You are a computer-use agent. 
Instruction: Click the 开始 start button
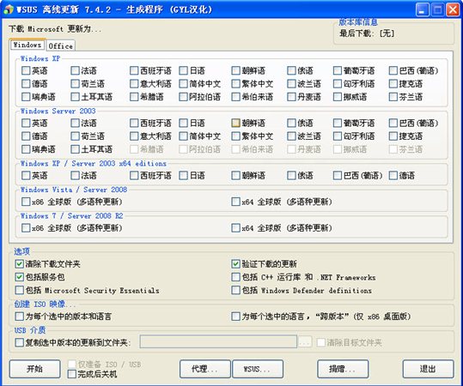pos(35,369)
